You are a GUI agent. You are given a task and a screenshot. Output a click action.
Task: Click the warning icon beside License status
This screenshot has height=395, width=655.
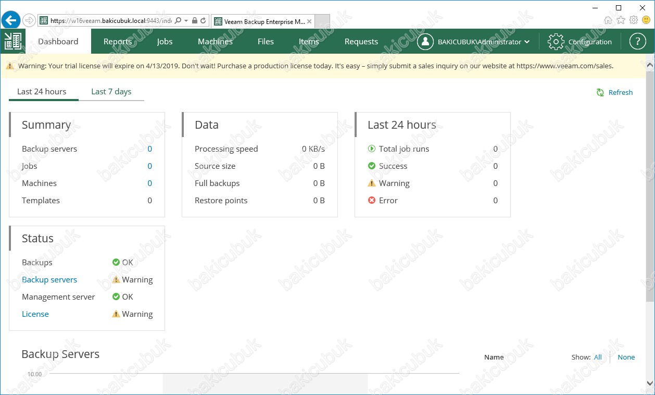(x=116, y=314)
